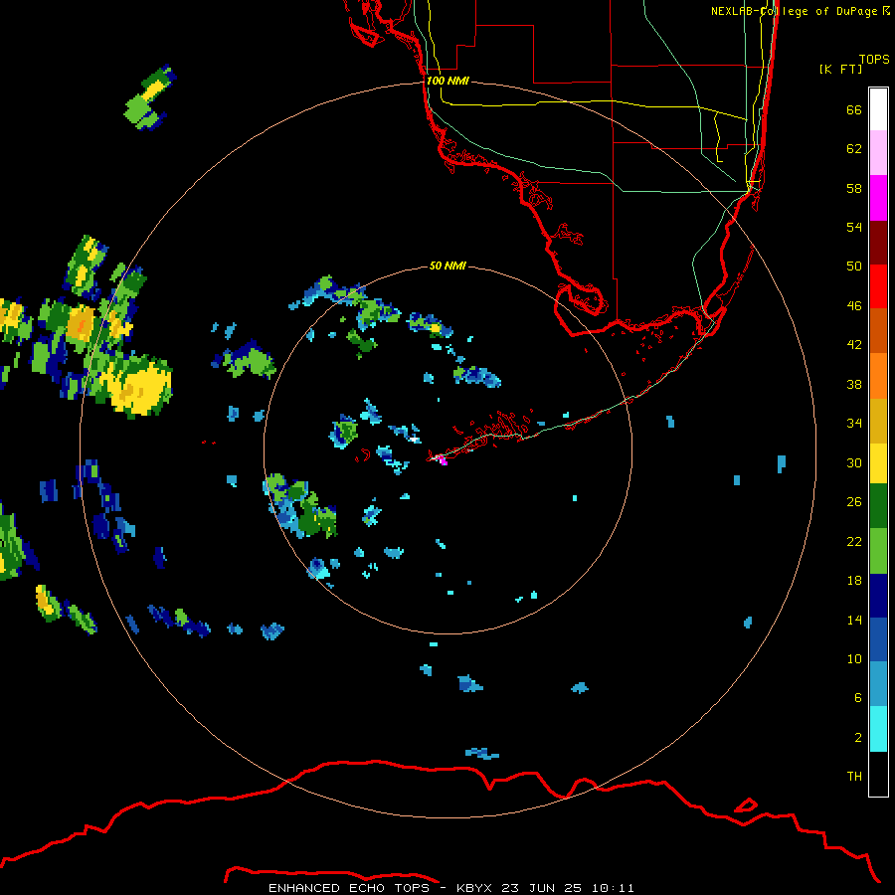The image size is (895, 895).
Task: Click the magenta echo at the radar site
Action: [443, 460]
